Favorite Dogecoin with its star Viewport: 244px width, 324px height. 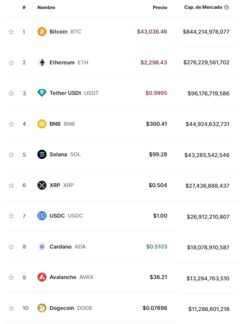tap(11, 308)
